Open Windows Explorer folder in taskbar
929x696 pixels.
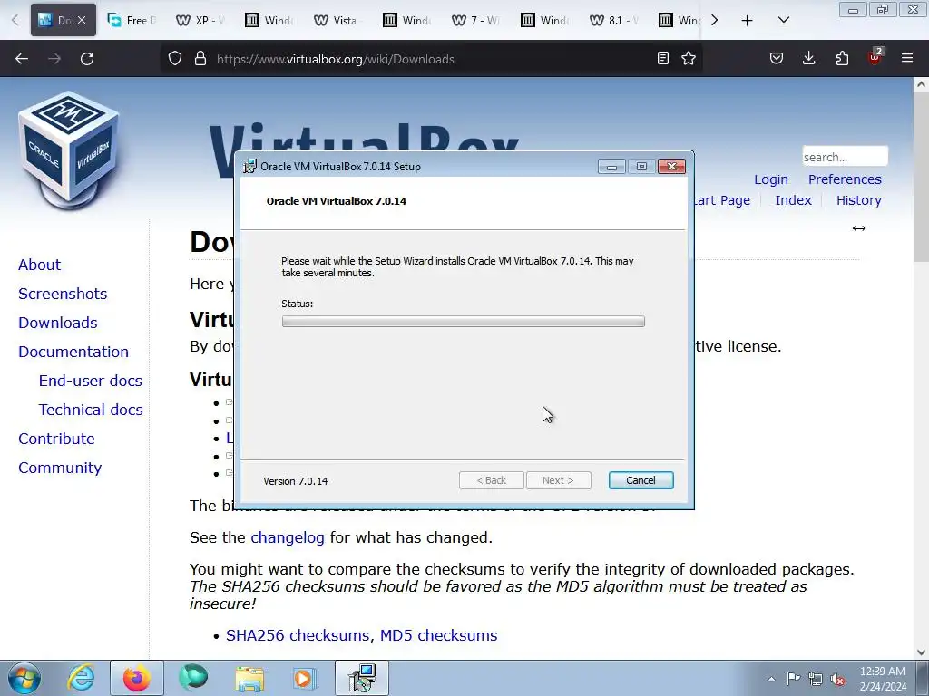(x=250, y=678)
